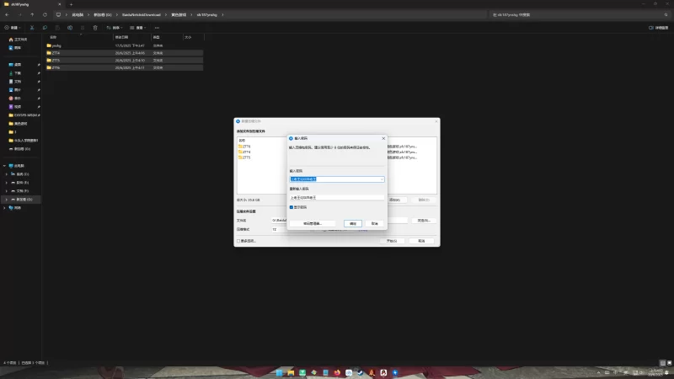
Task: Click the home icon in sidebar
Action: [11, 40]
